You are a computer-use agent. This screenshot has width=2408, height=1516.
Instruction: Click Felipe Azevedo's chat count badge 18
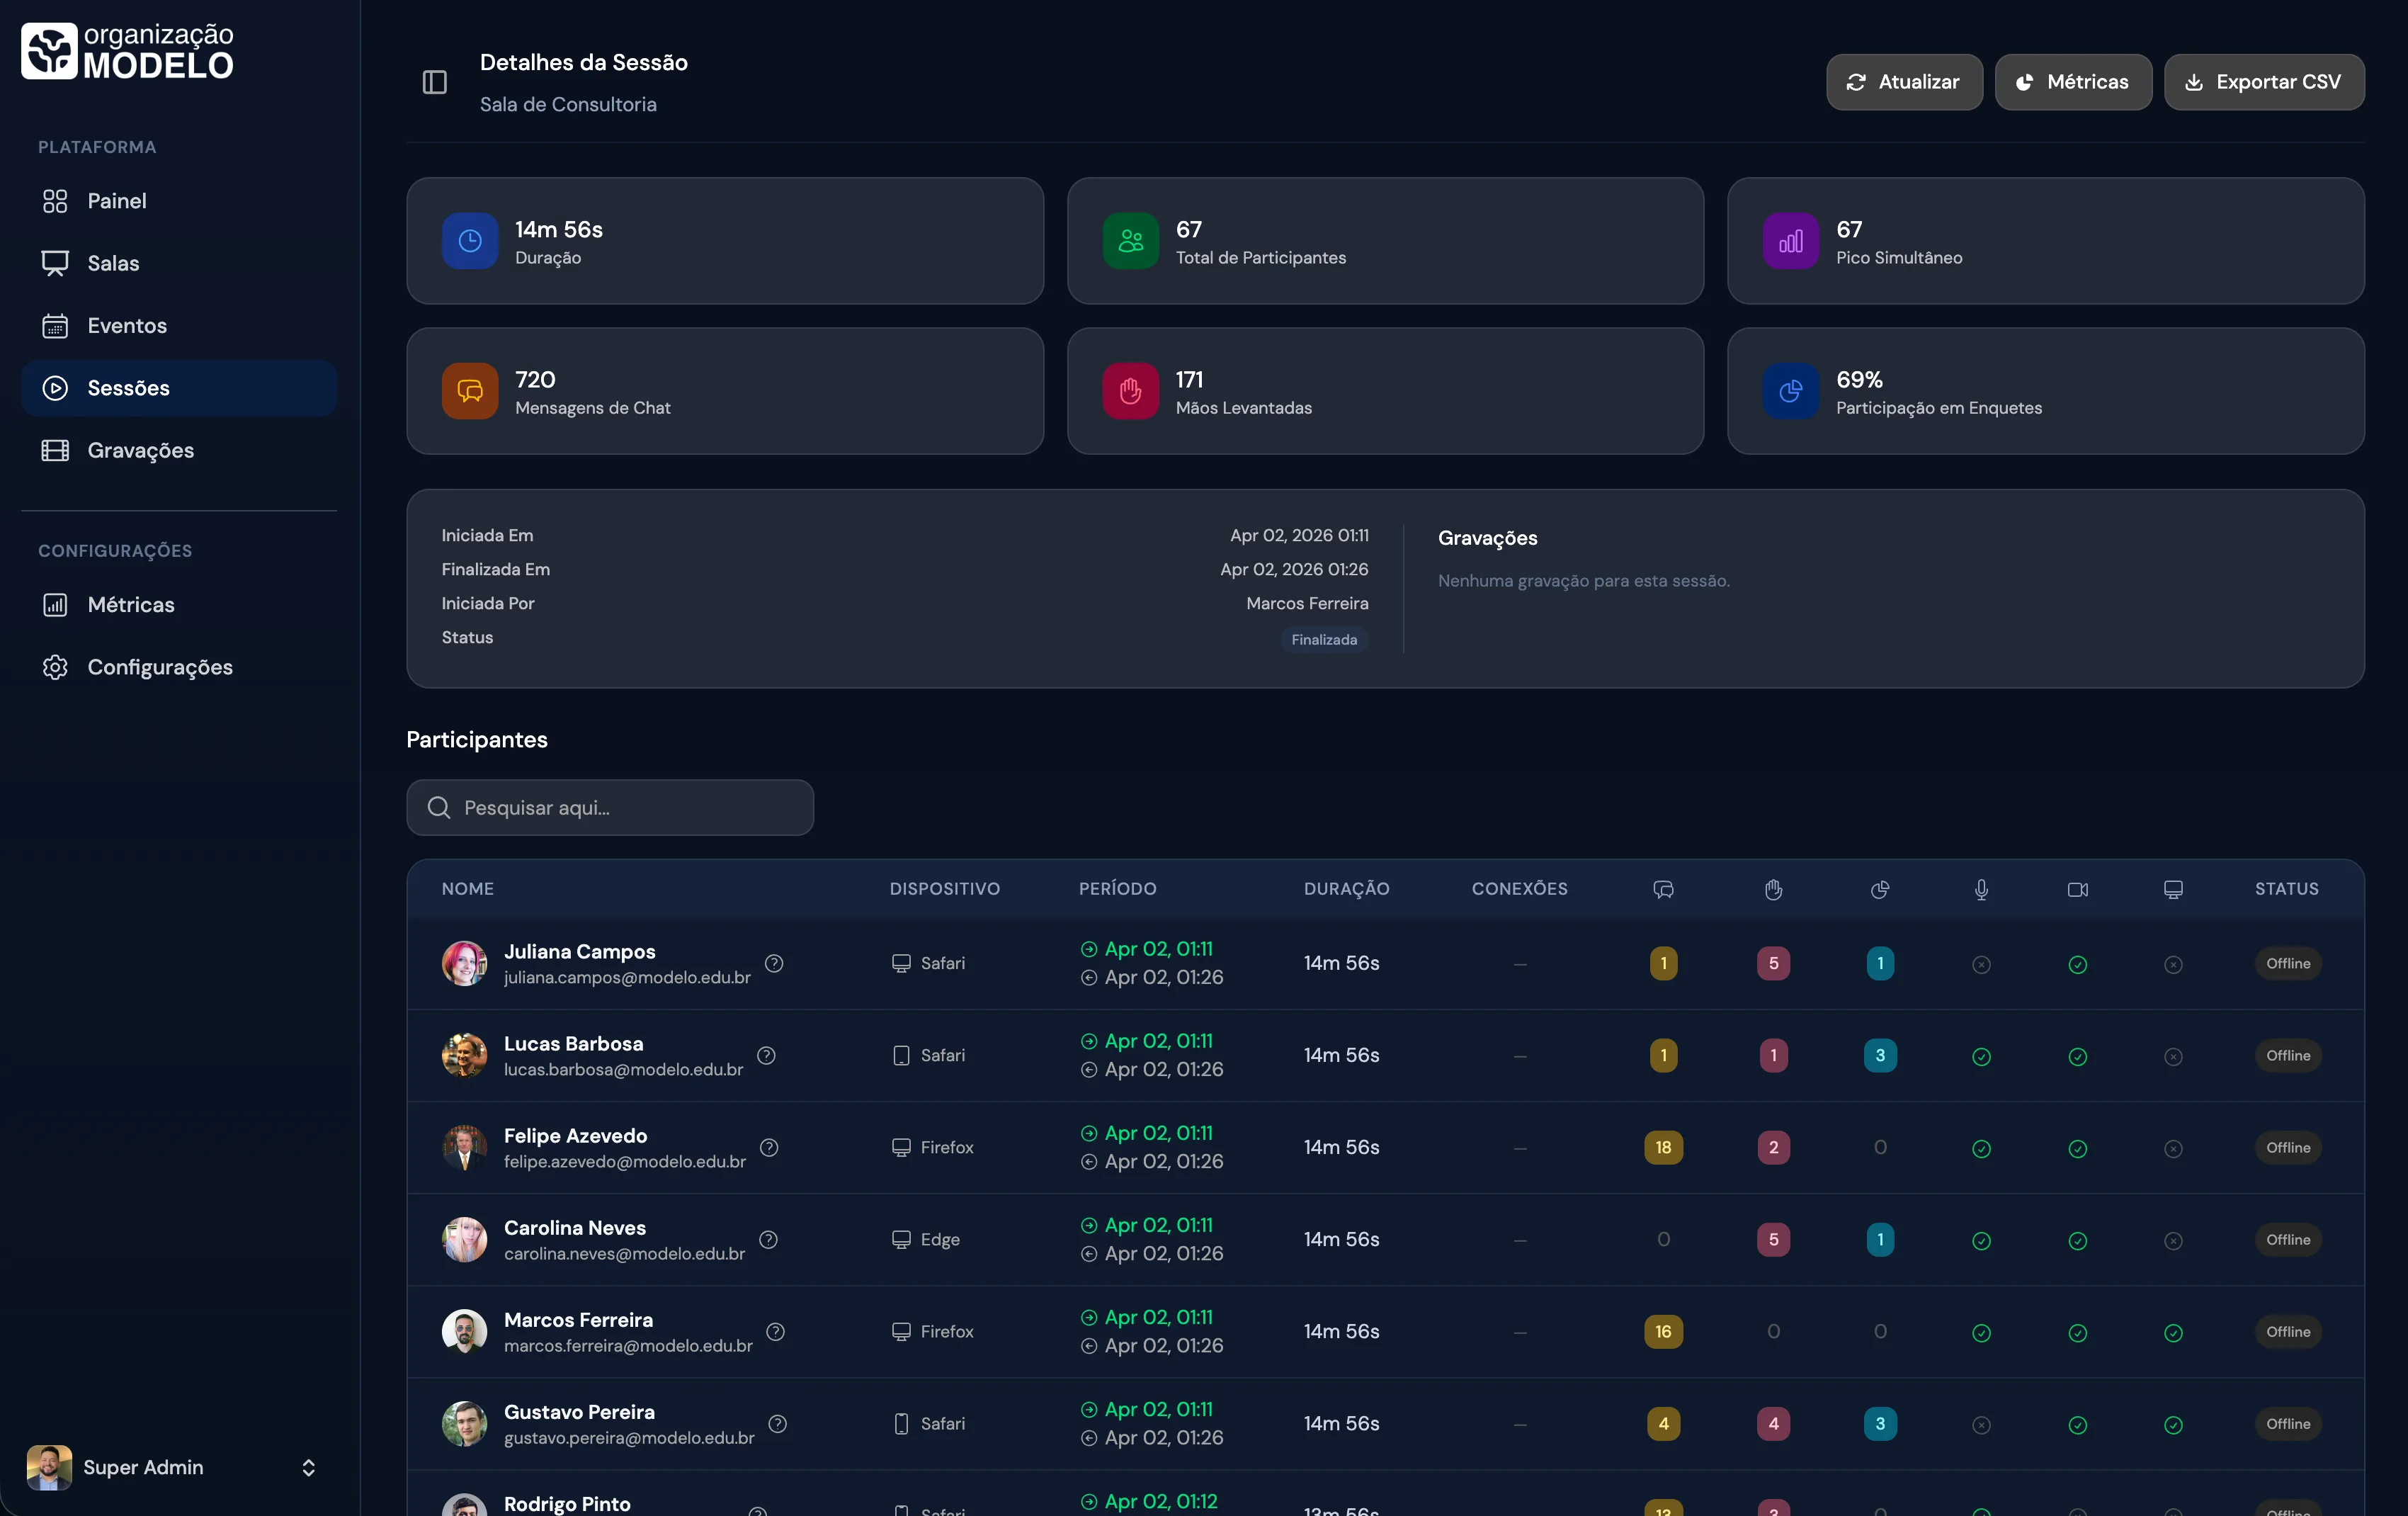[1663, 1147]
